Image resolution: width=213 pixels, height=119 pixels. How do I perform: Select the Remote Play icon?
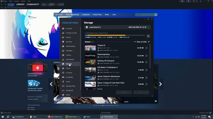tap(63, 86)
